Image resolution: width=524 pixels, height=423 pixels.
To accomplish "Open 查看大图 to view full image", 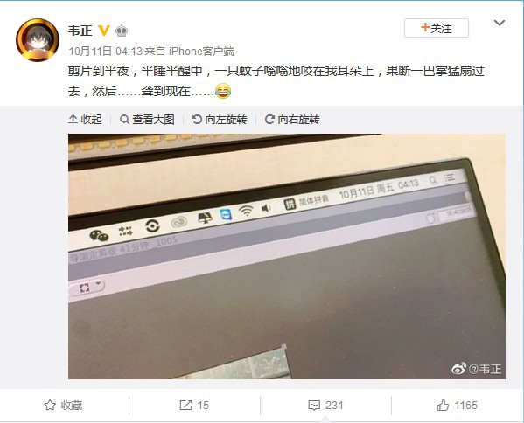I will pyautogui.click(x=147, y=119).
